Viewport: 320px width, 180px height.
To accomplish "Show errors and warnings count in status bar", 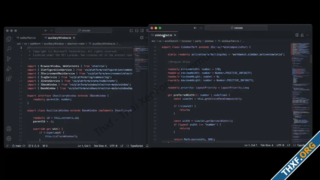I will [x=34, y=146].
